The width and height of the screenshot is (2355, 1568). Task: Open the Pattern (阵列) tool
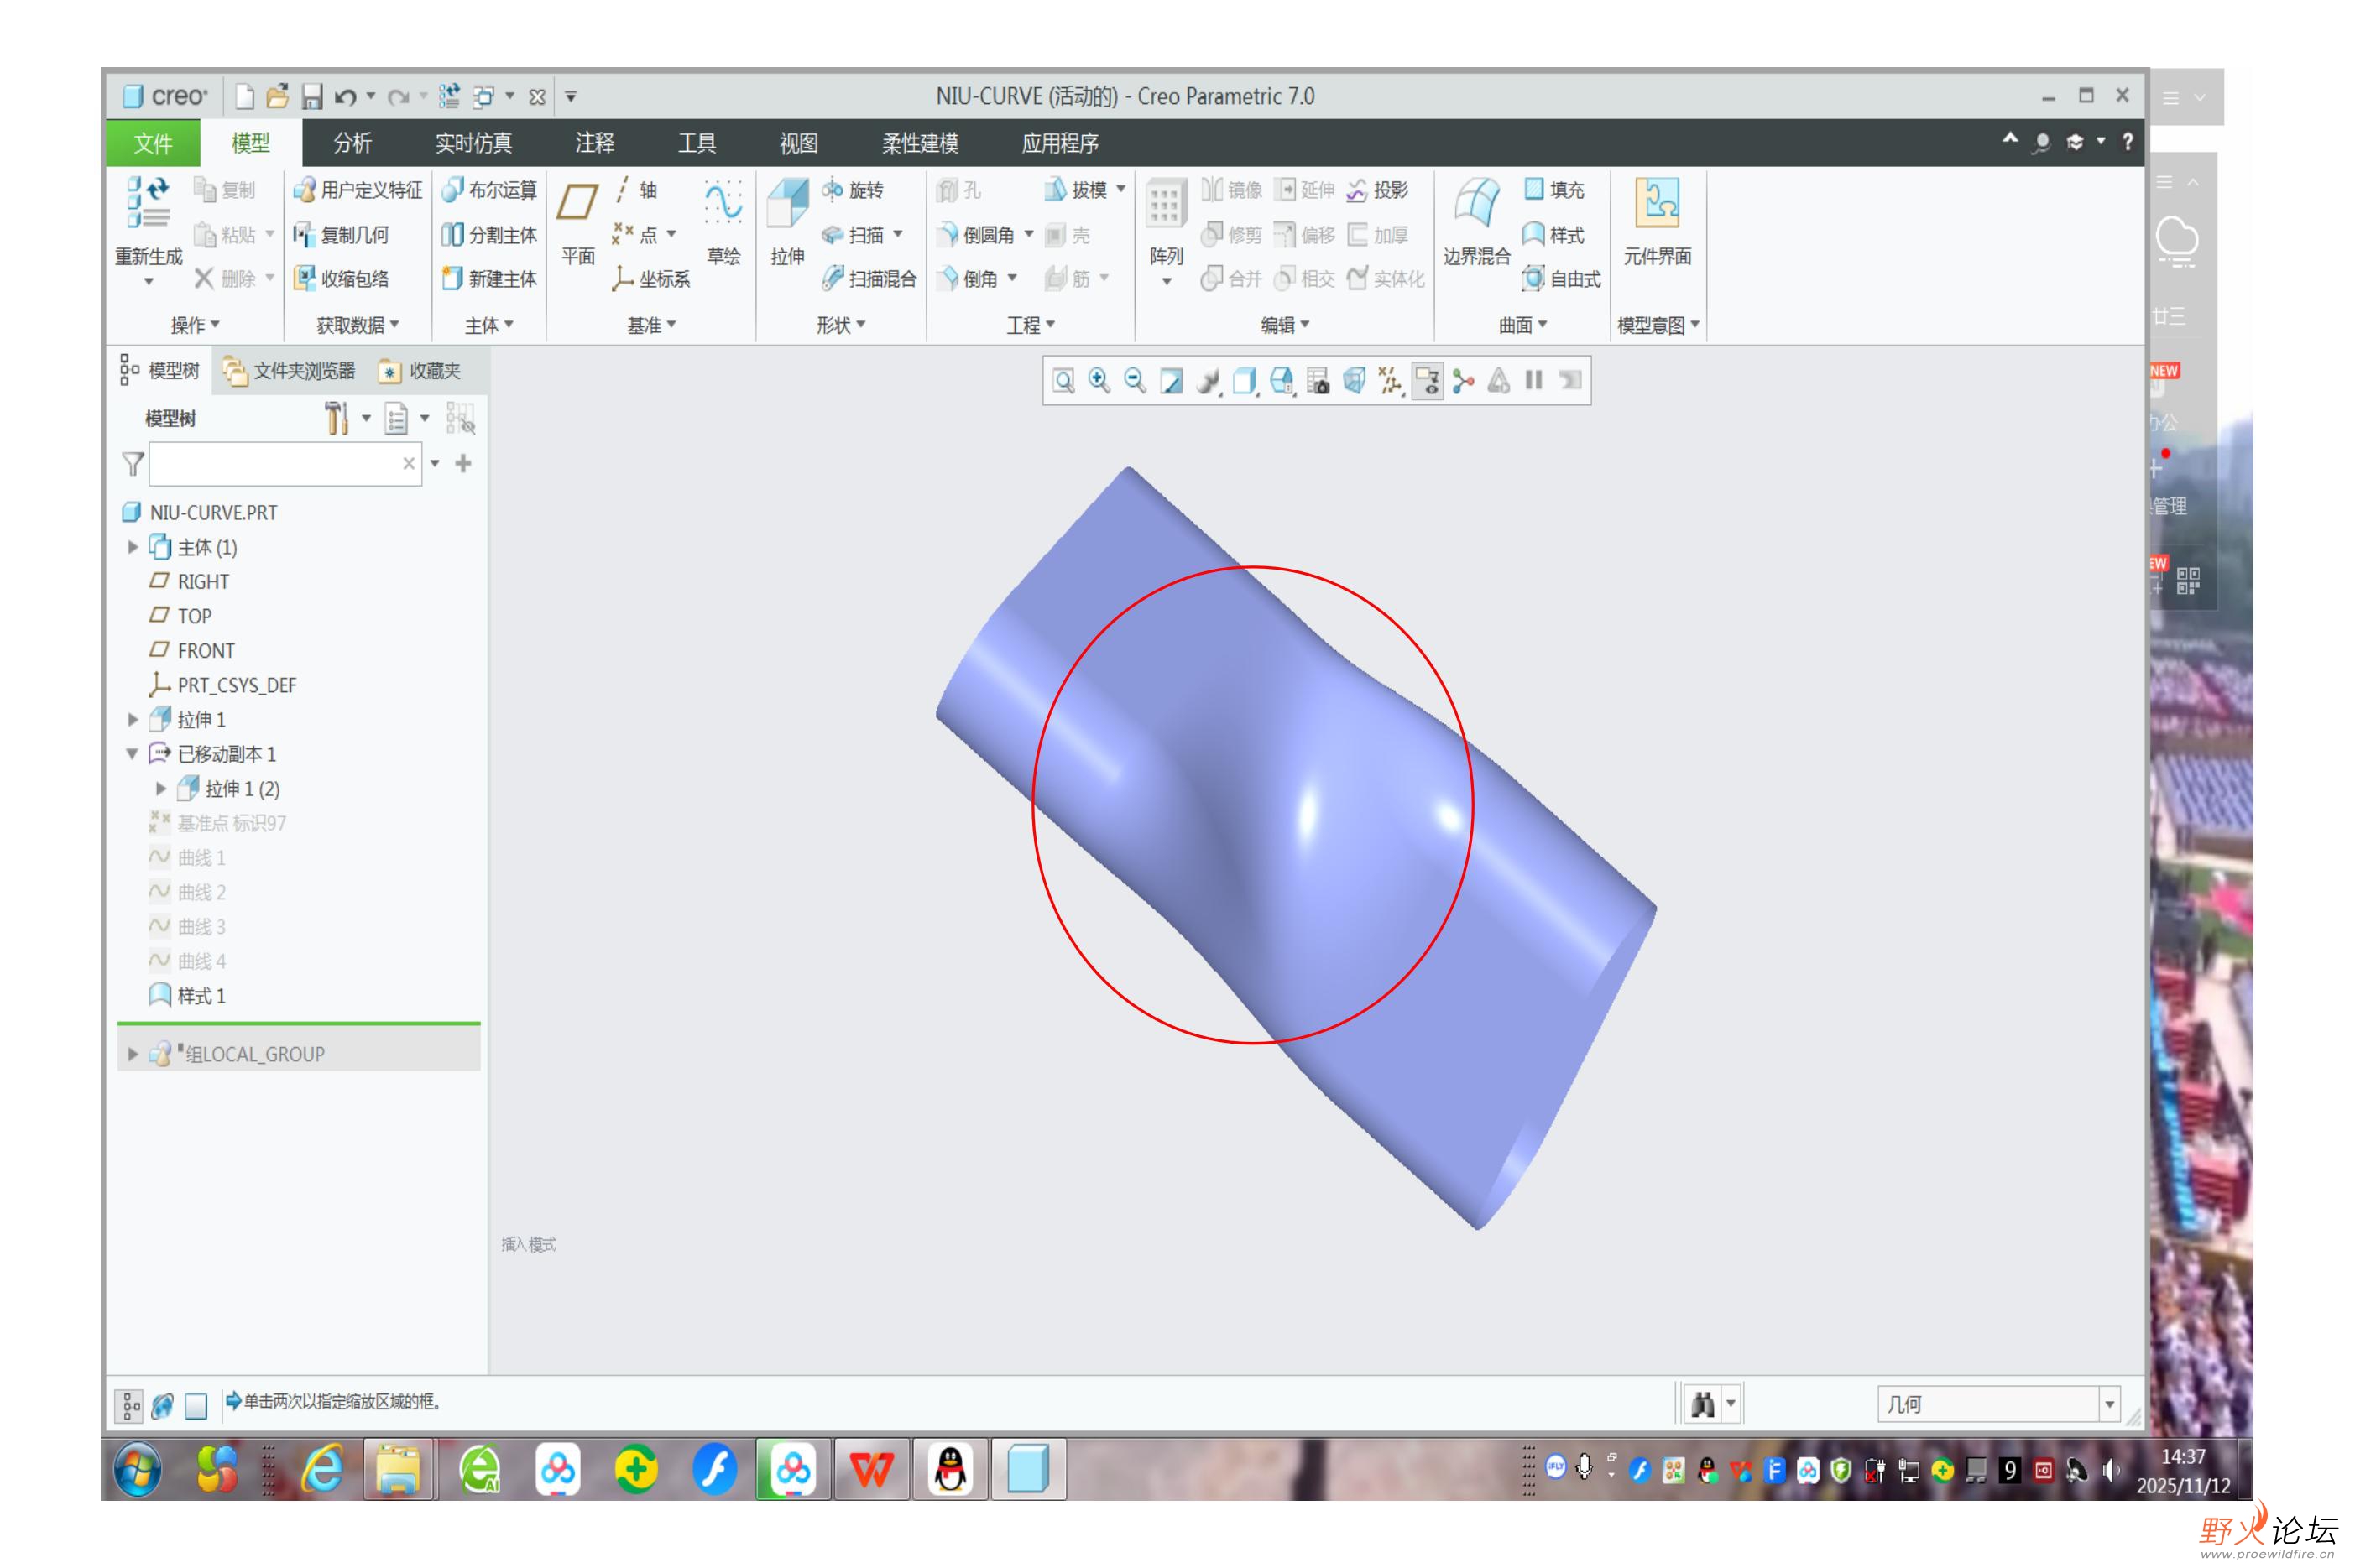click(1165, 204)
